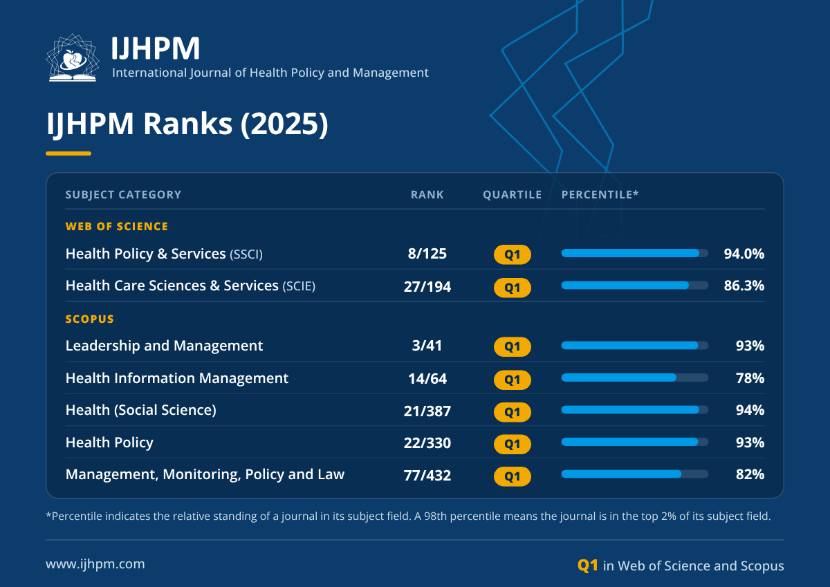The width and height of the screenshot is (830, 587).
Task: Click rank value 22/330
Action: tap(427, 442)
